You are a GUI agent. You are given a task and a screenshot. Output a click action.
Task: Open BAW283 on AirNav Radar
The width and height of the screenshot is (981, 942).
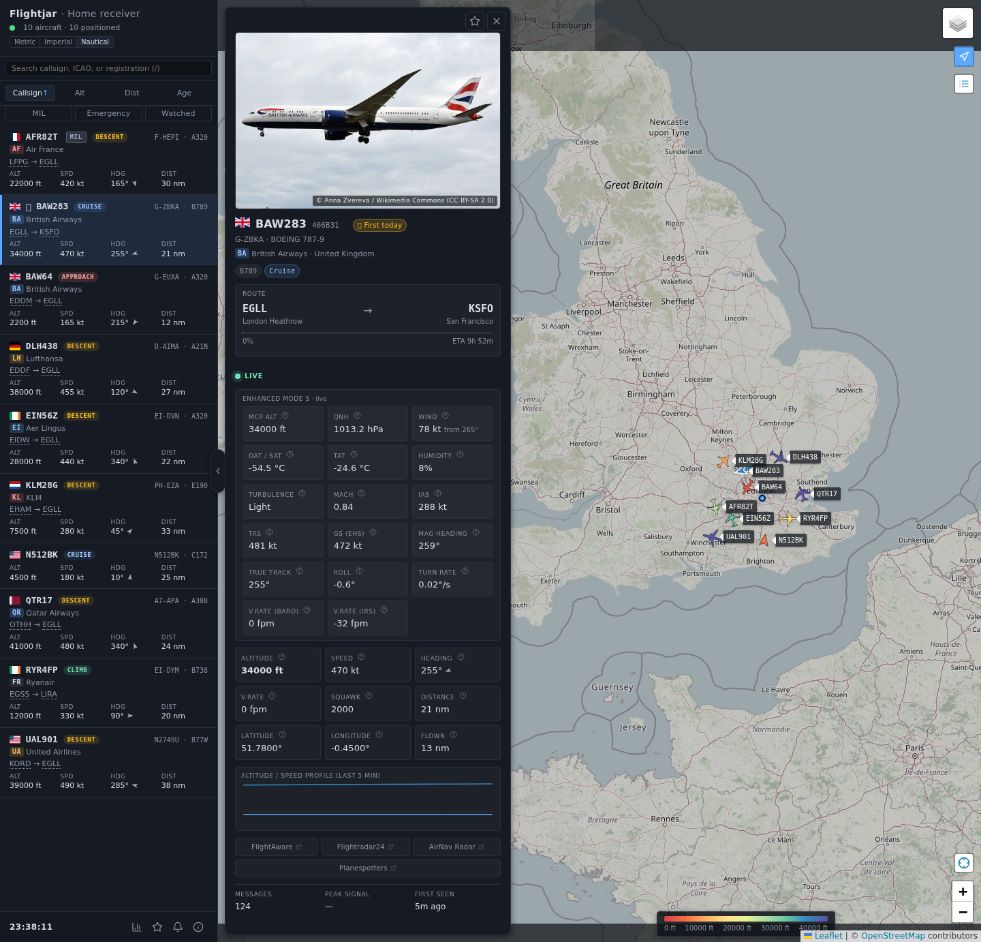[456, 847]
